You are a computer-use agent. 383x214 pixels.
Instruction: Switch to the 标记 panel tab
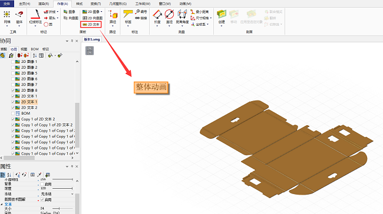tap(45, 49)
